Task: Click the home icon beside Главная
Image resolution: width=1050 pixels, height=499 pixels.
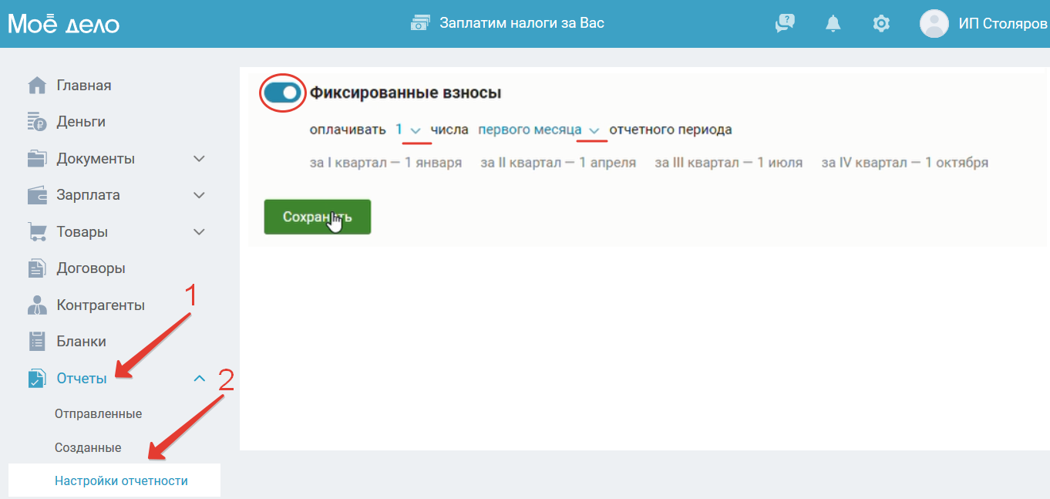Action: coord(37,86)
